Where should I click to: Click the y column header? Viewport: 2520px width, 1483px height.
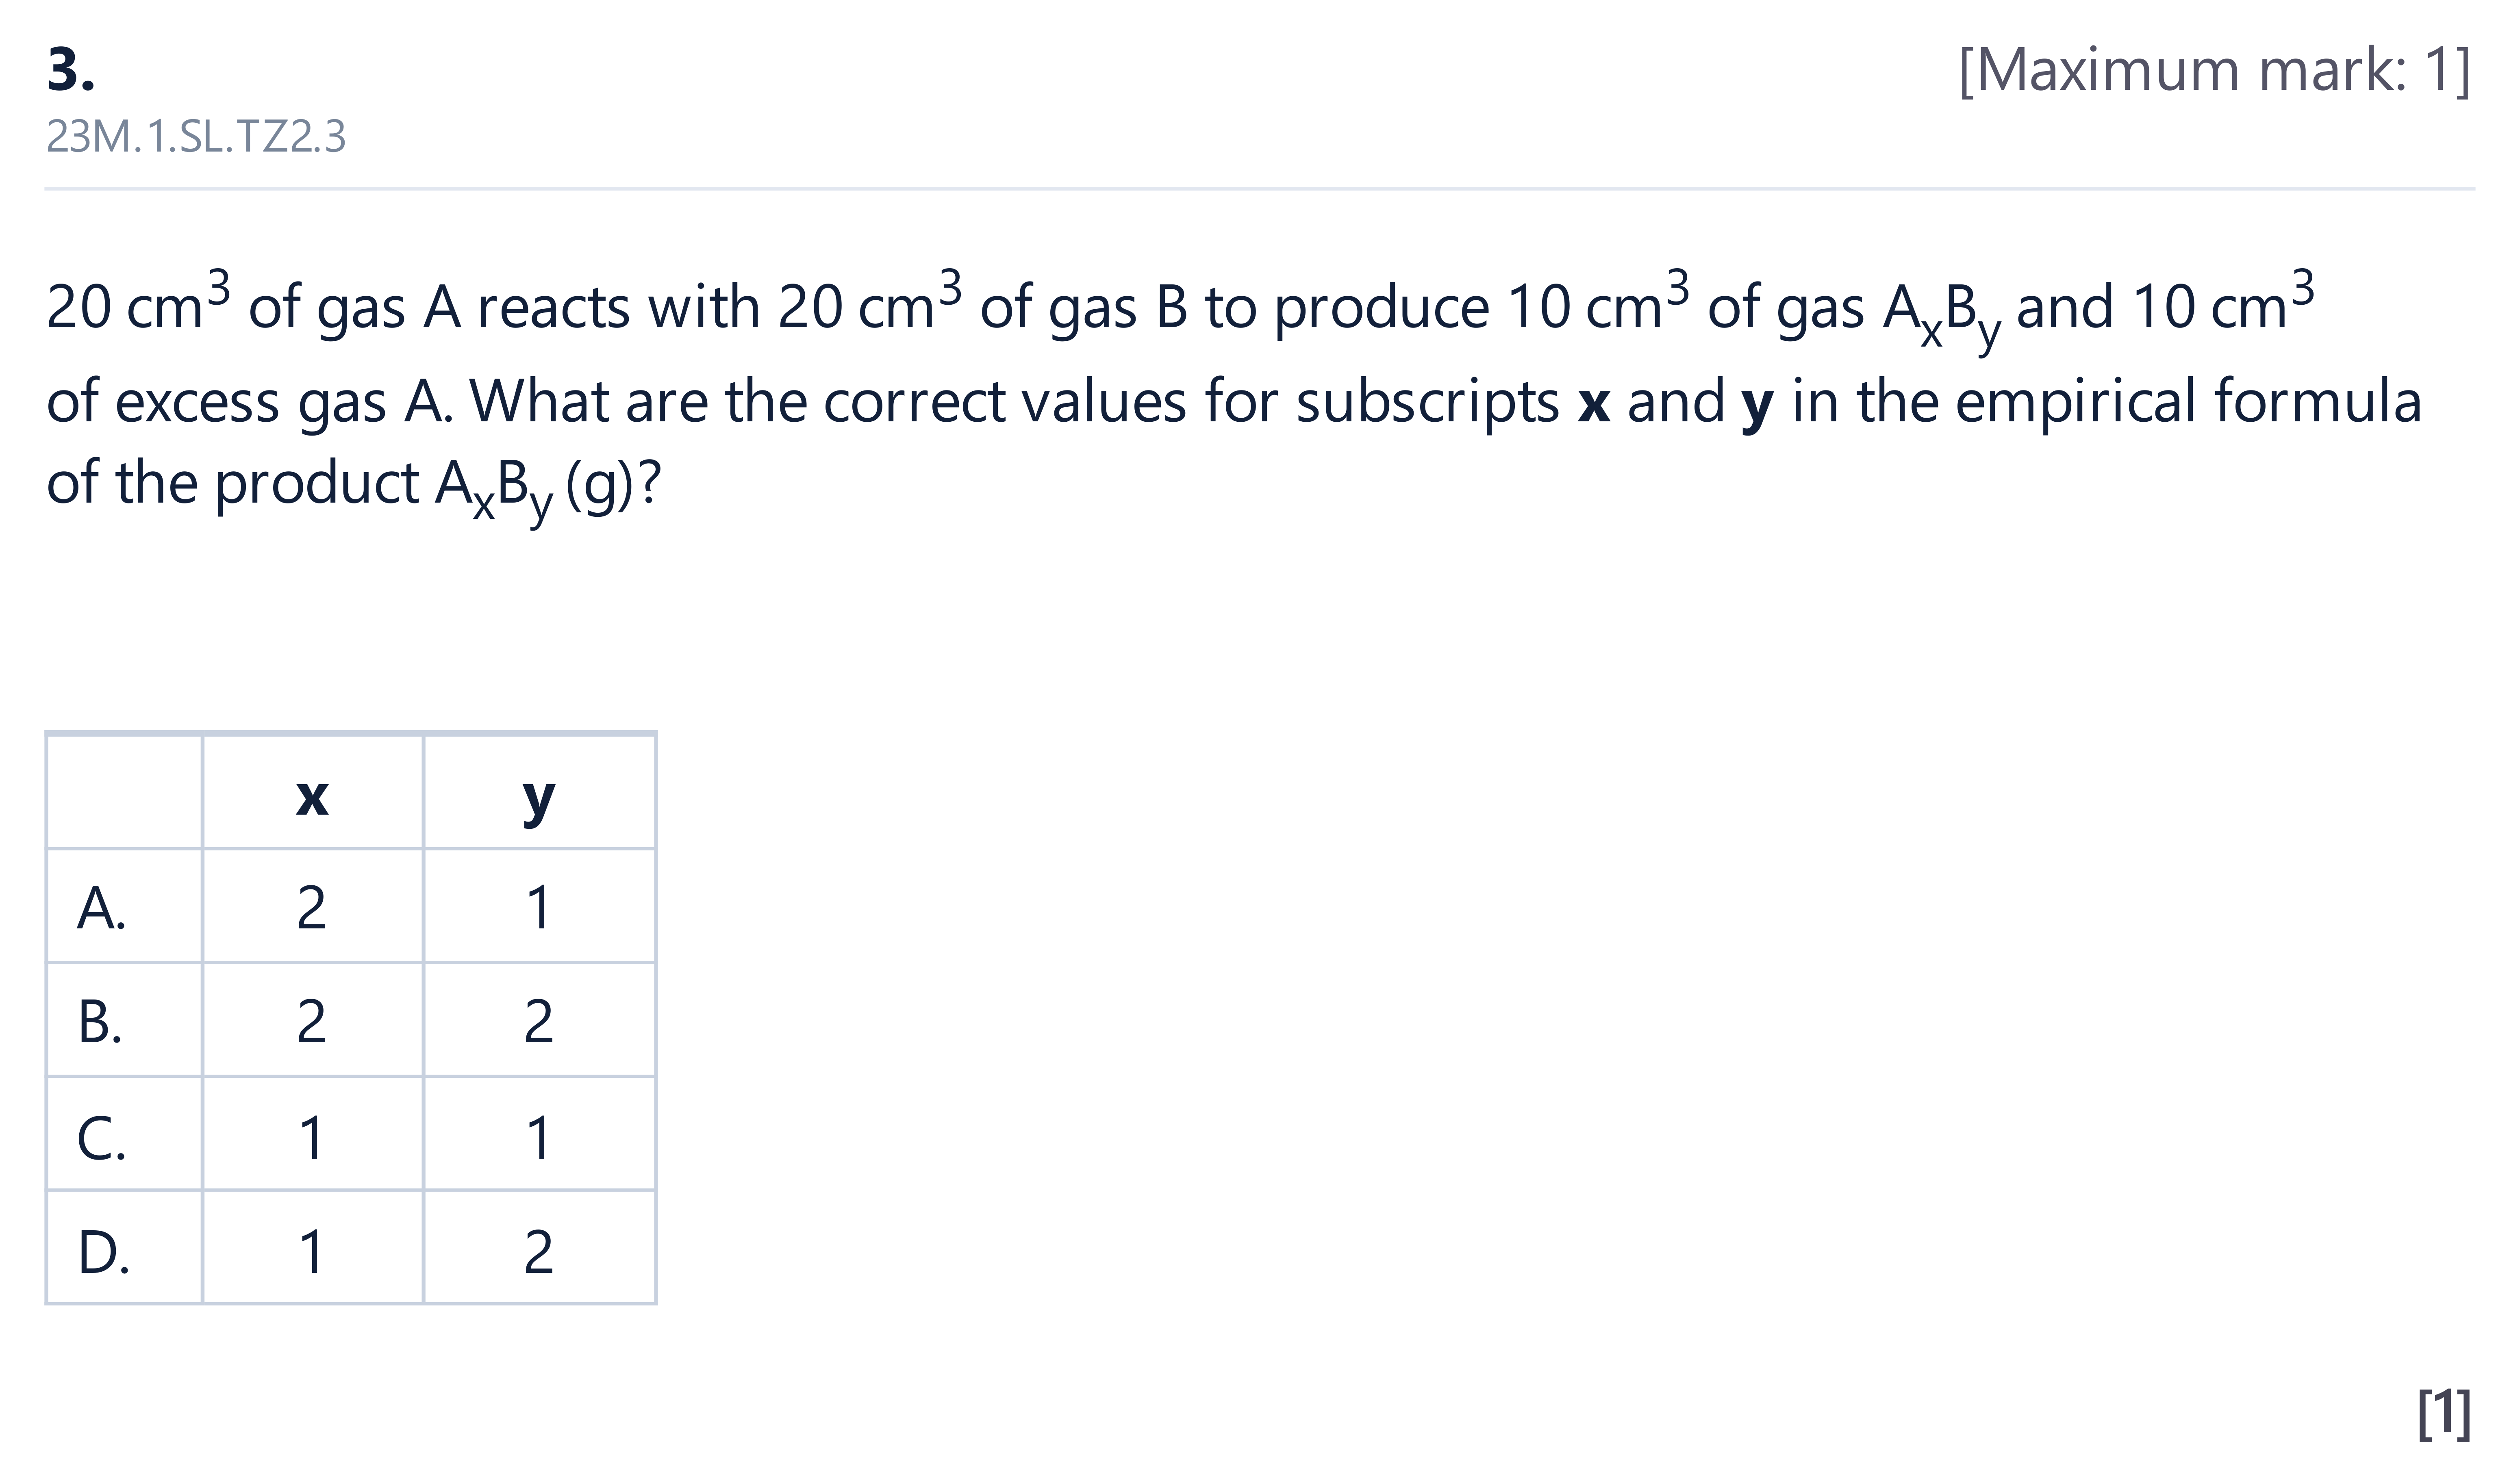539,800
